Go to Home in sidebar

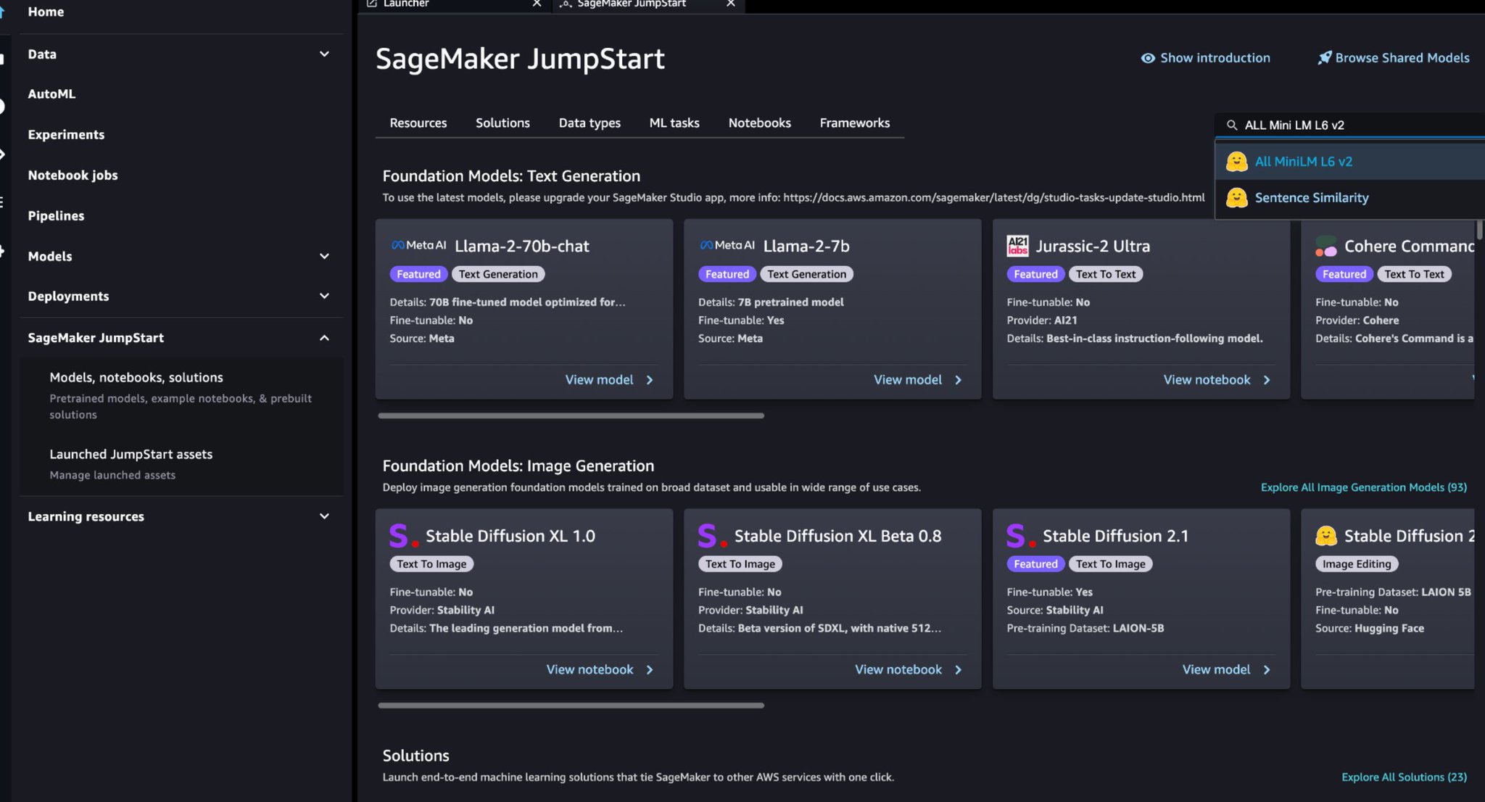[x=46, y=12]
